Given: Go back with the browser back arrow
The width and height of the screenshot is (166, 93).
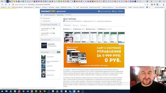Looking at the screenshot, I should click(x=2, y=5).
